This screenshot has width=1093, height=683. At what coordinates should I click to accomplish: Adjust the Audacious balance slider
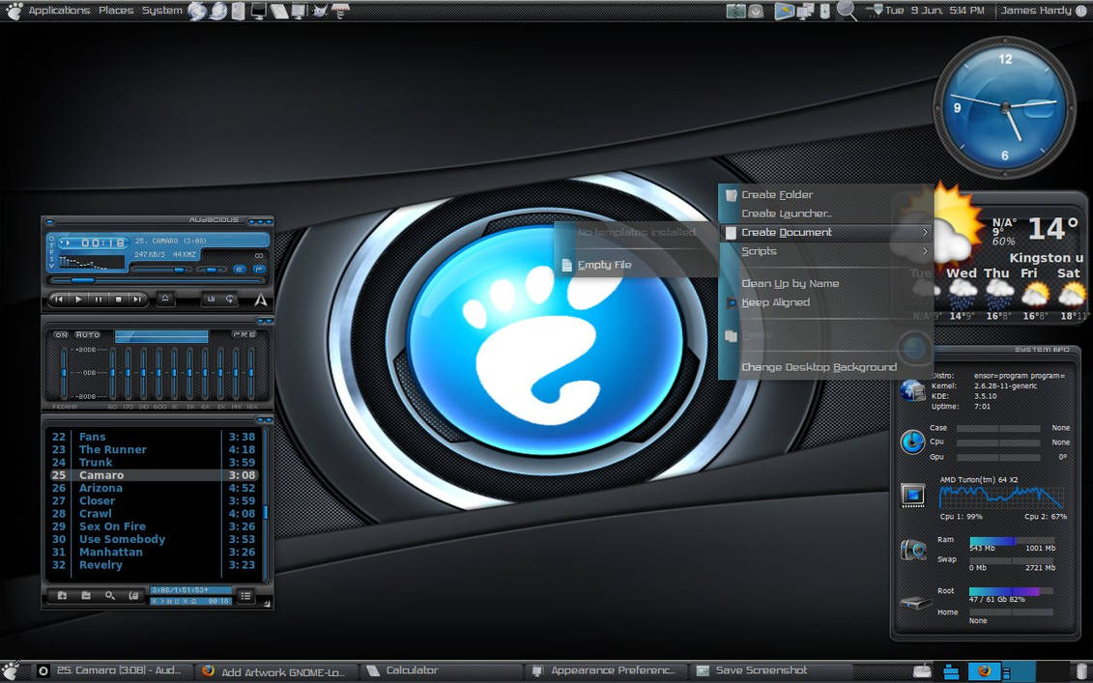click(212, 269)
